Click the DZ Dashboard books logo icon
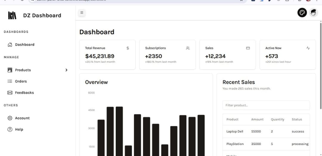This screenshot has width=322, height=156. click(x=12, y=16)
